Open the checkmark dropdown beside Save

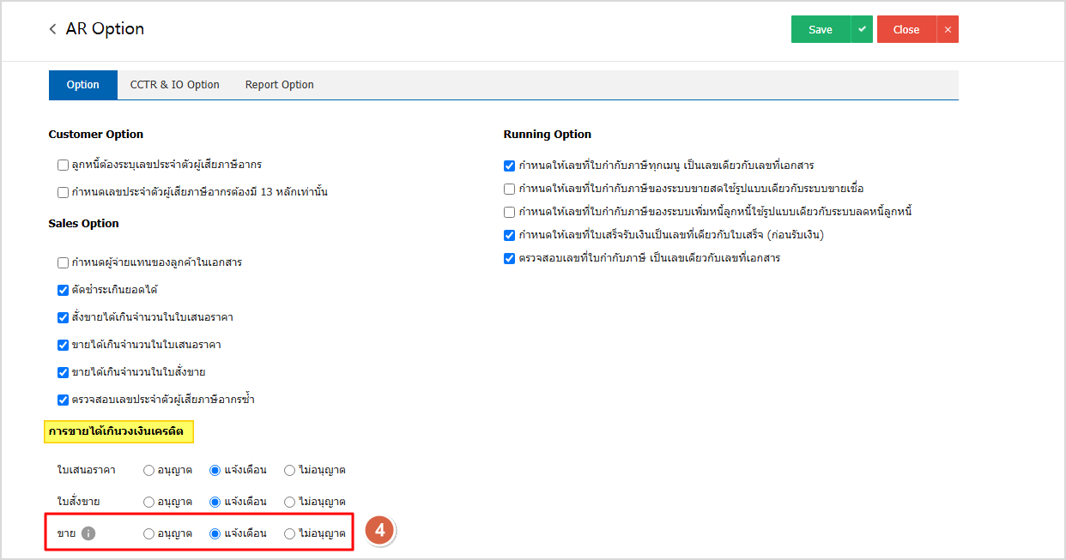pyautogui.click(x=862, y=29)
